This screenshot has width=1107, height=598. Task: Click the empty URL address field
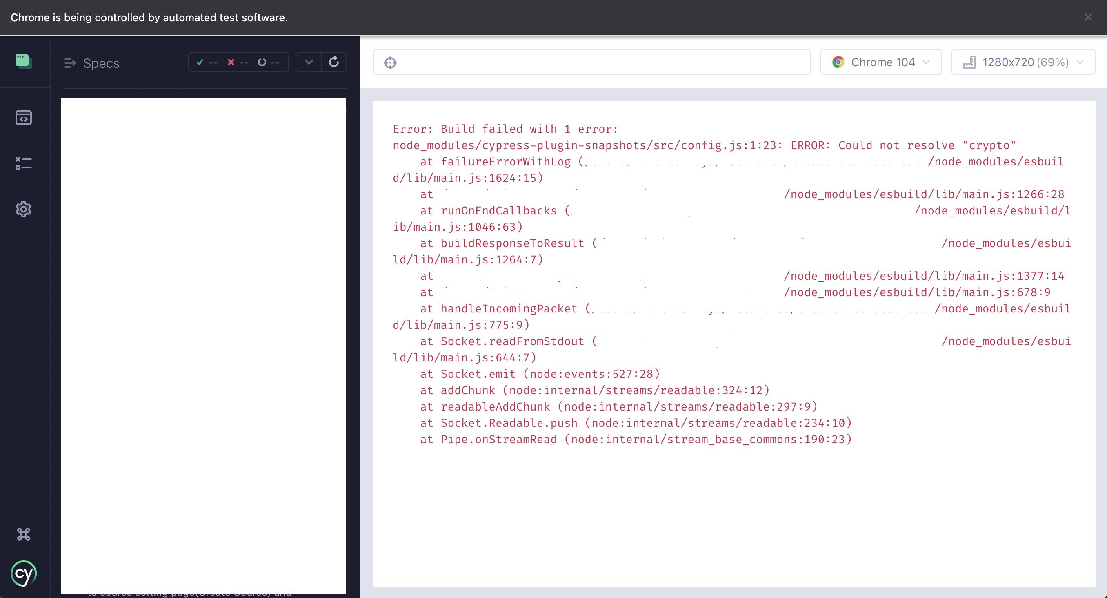pos(608,62)
